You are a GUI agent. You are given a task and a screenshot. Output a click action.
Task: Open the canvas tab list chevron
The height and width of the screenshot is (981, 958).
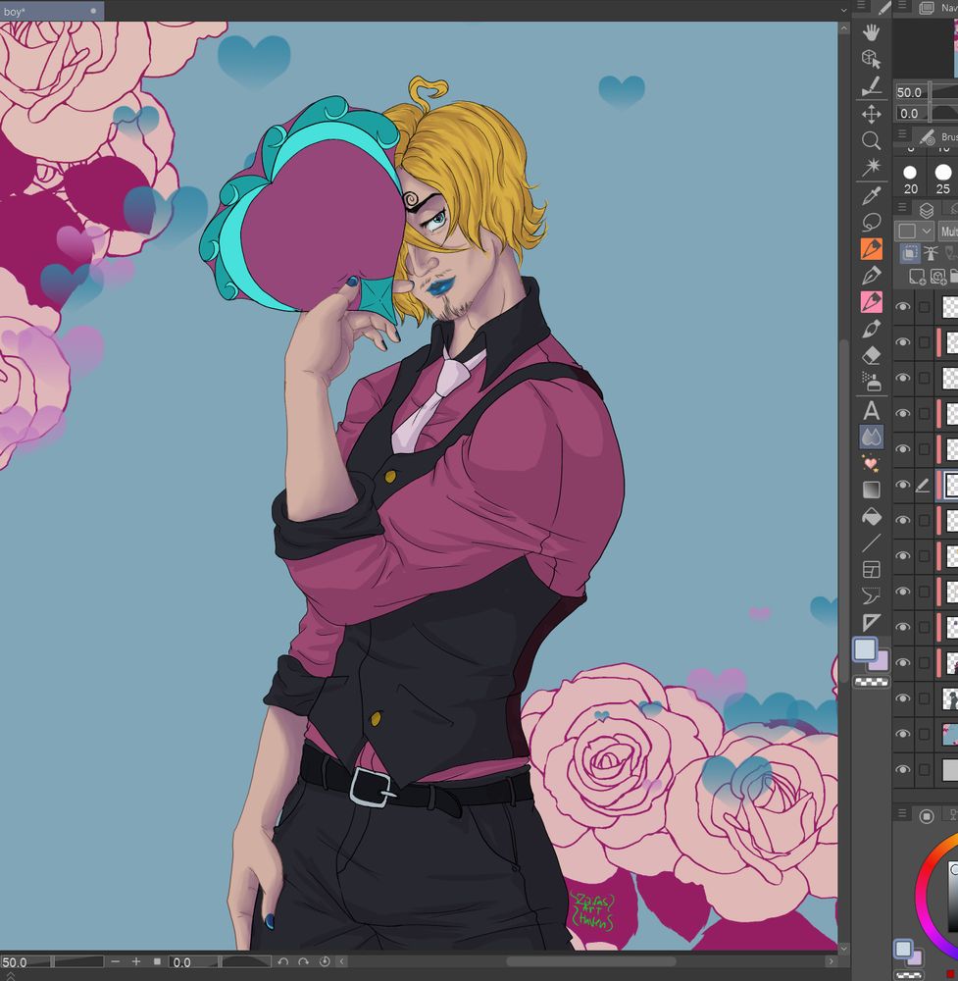tap(843, 10)
